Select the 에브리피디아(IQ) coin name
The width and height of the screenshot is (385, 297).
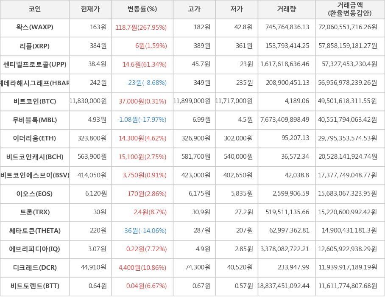(x=35, y=249)
